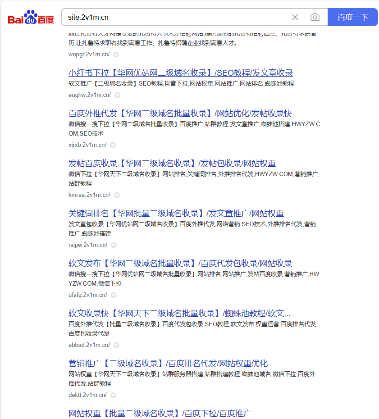Click the snippet starting 网站权重【华网天下二级域名收录】站群服务器搭建
Viewport: 379px width, 419px height.
192,378
